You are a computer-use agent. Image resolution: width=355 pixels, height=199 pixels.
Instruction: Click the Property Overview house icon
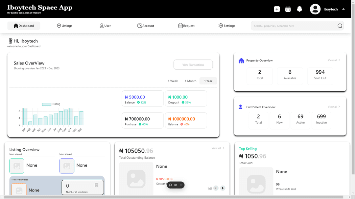click(241, 60)
